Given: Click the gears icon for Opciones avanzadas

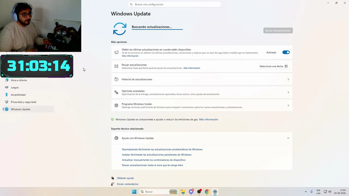Looking at the screenshot, I should click(x=116, y=92).
